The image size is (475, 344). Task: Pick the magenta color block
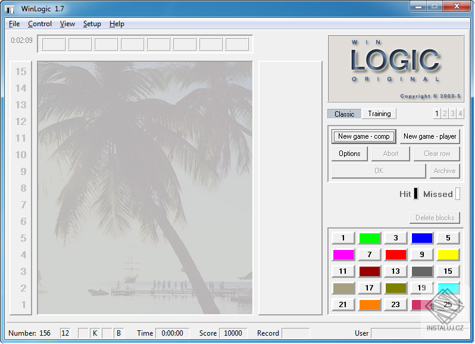[343, 255]
